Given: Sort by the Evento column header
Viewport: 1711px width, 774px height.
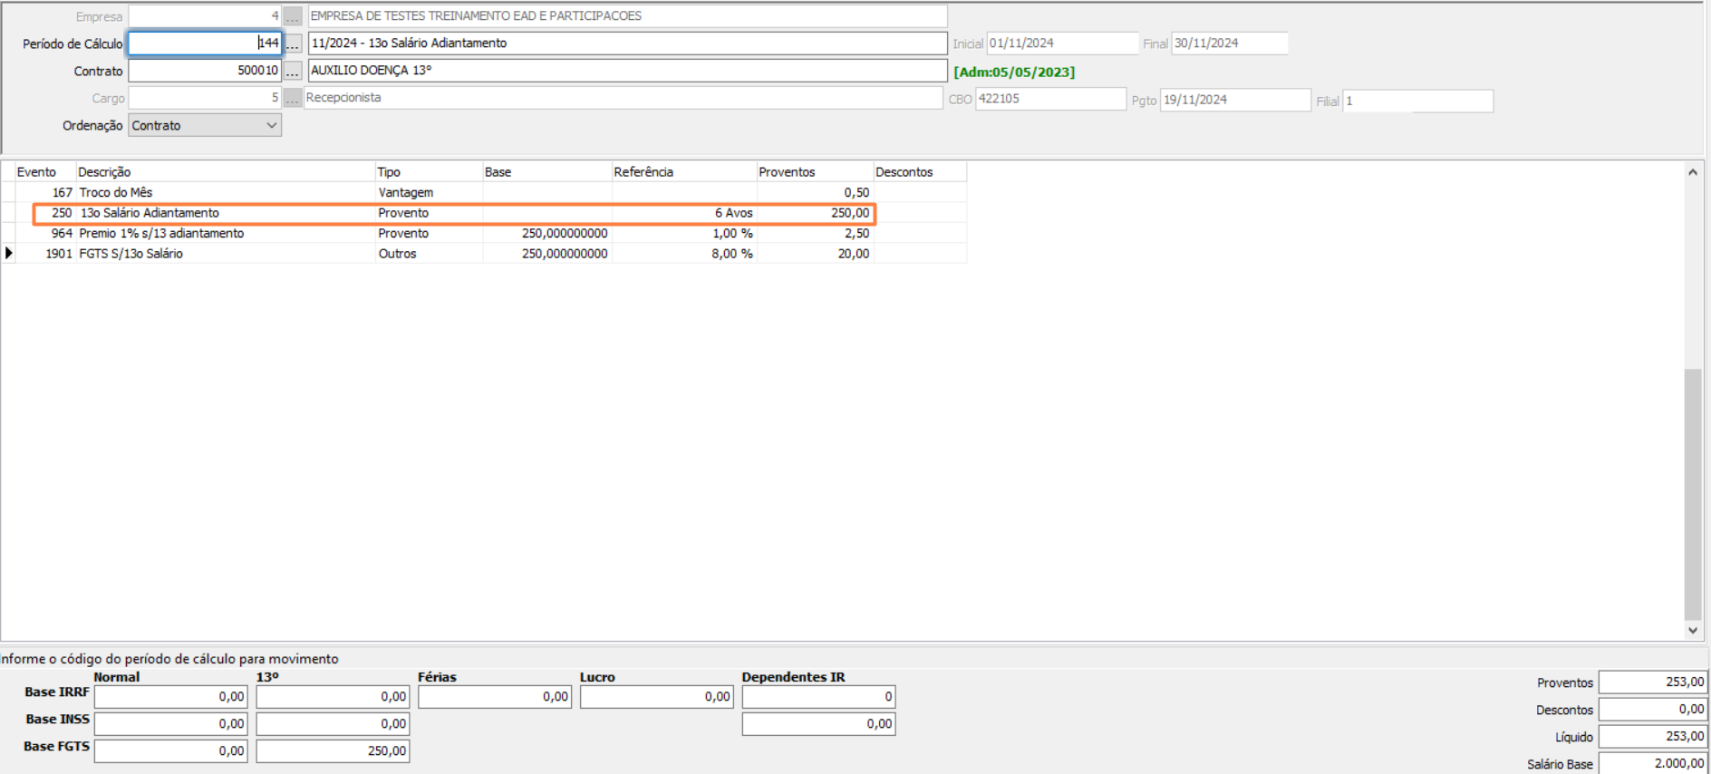Looking at the screenshot, I should [36, 172].
